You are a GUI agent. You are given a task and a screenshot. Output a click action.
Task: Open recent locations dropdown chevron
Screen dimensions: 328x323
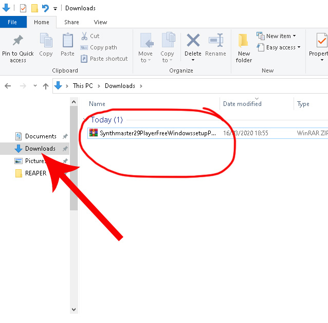pyautogui.click(x=35, y=85)
